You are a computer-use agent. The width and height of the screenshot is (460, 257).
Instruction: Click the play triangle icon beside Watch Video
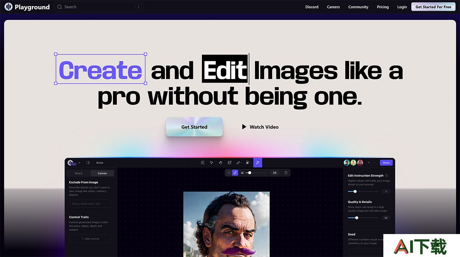point(244,127)
